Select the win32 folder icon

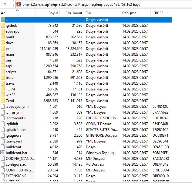(x=3, y=95)
